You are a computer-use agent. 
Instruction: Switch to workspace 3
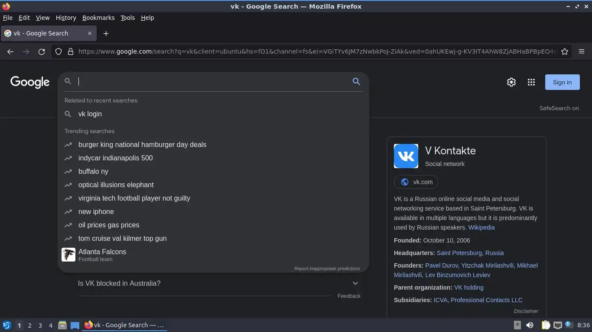40,325
